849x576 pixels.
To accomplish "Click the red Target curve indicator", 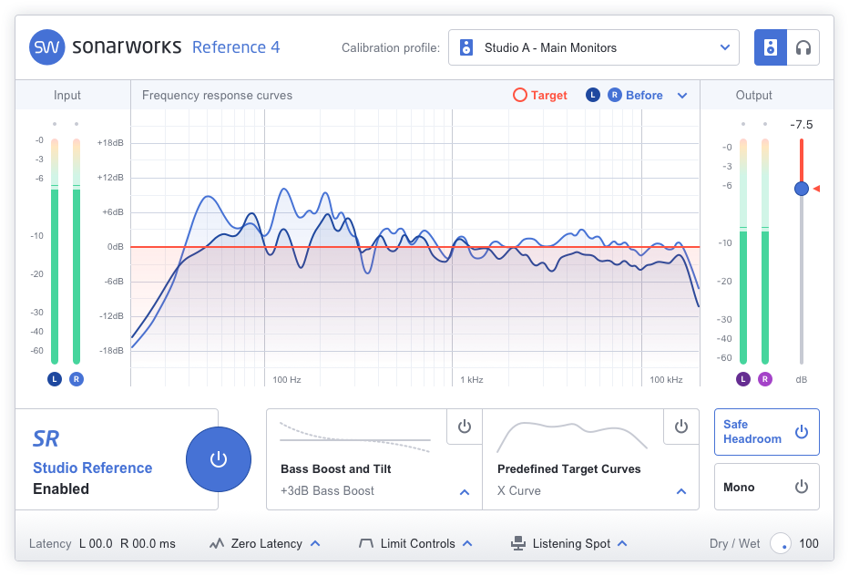I will point(519,94).
